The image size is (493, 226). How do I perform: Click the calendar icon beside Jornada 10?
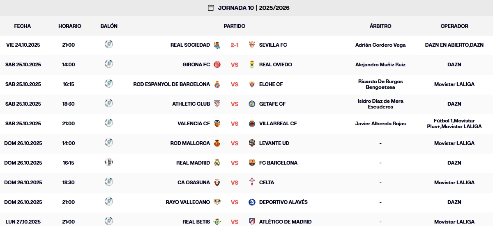click(211, 8)
